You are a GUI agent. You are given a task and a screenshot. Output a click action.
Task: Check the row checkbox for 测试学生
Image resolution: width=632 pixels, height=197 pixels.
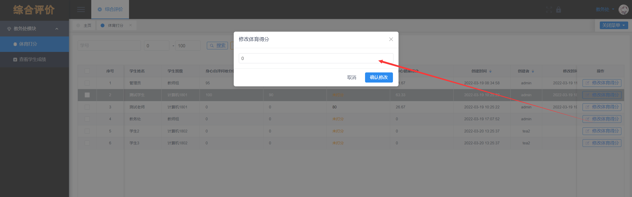(87, 95)
